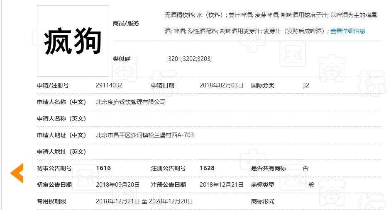This screenshot has width=391, height=210.
Task: Click the applicant name 北京度庐餐饮管理有限公司
Action: pyautogui.click(x=131, y=102)
